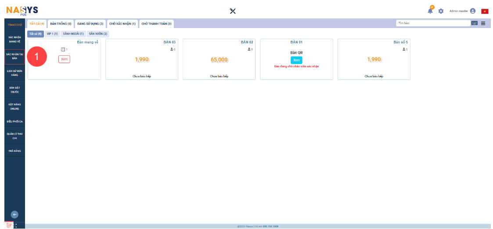Open LỊCH SỬ ĐƠN HÀNG in sidebar
This screenshot has height=229, width=493.
[15, 73]
